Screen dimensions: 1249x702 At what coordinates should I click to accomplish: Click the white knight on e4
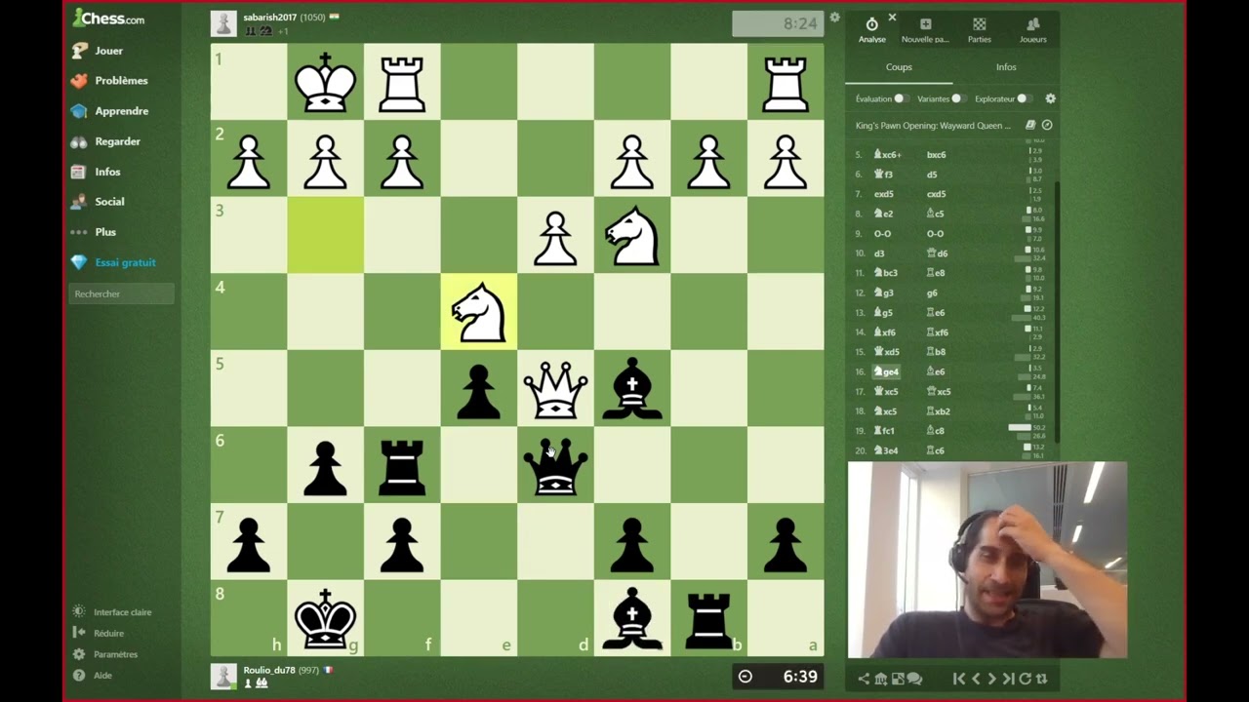[479, 312]
